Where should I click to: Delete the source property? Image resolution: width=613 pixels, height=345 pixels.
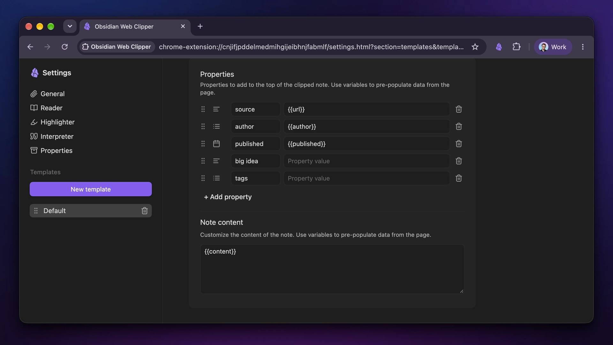point(458,109)
